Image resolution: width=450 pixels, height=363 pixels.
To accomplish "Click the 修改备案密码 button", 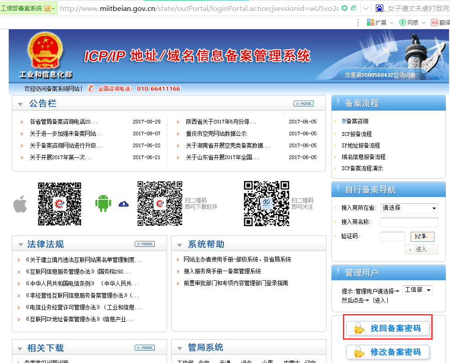I will click(388, 352).
